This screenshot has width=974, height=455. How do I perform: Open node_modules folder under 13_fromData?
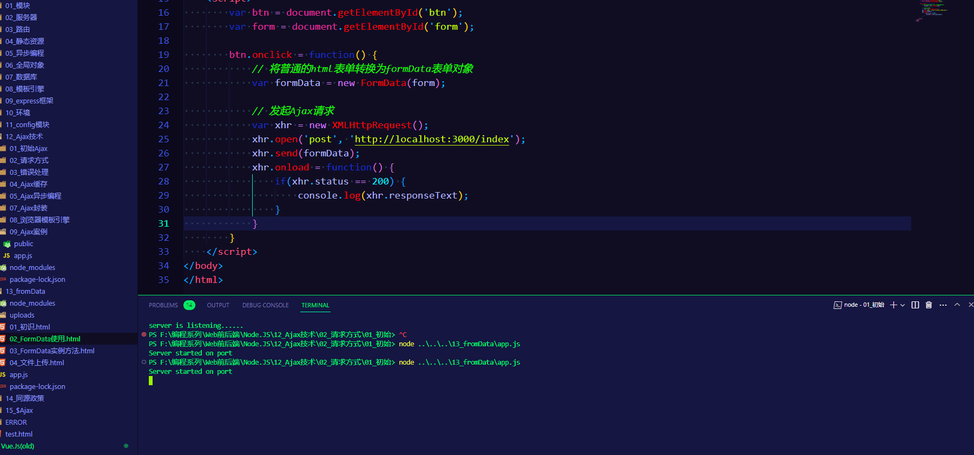click(x=32, y=303)
